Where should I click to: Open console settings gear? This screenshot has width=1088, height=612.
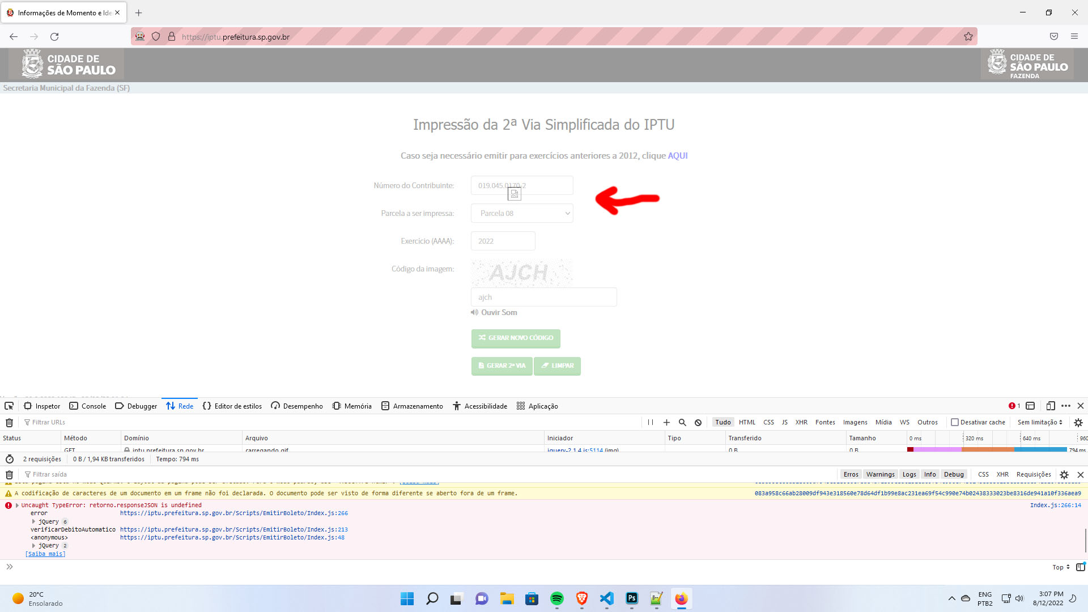1064,474
